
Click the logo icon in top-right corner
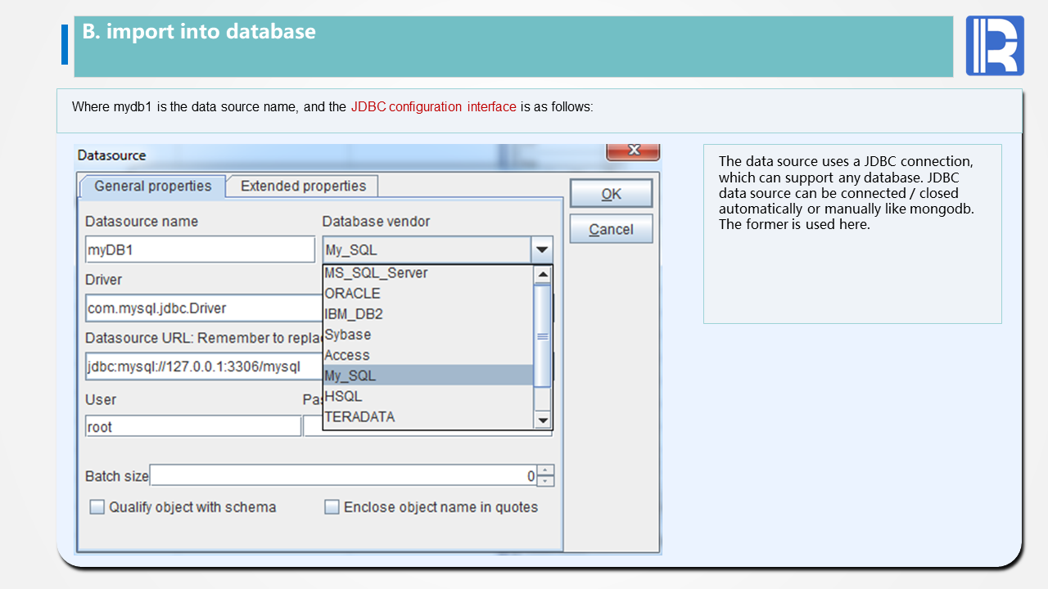[x=995, y=46]
